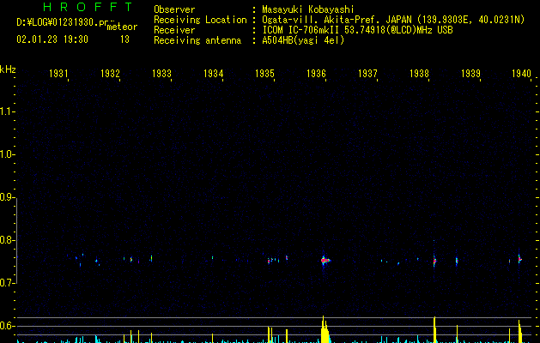The width and height of the screenshot is (540, 343).
Task: Click the HROFFT title text
Action: coord(88,7)
